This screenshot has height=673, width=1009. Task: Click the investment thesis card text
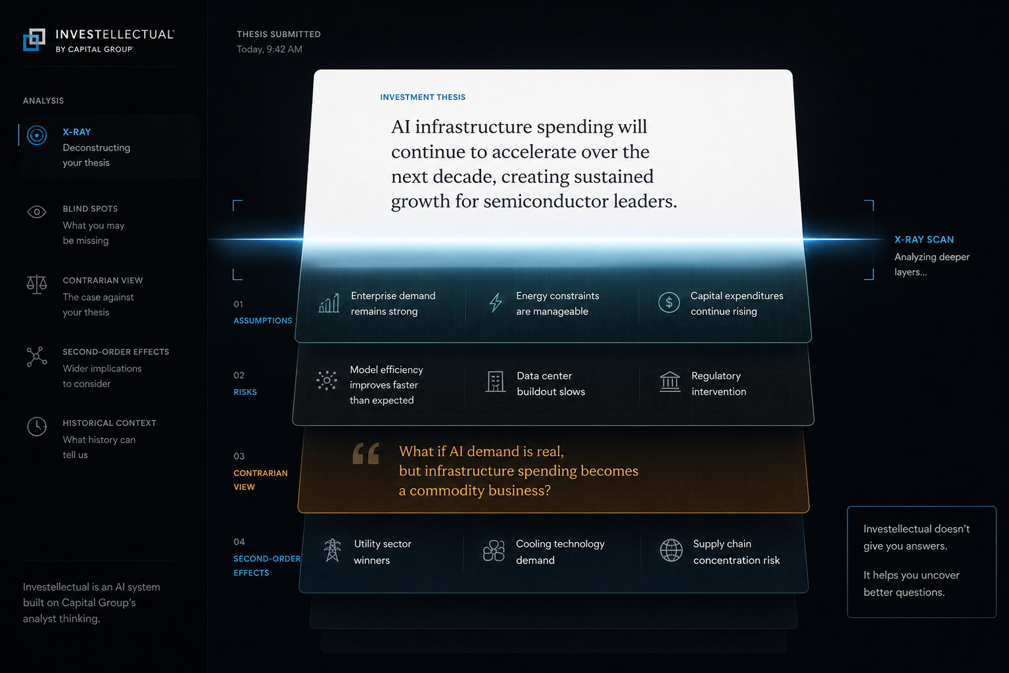[x=534, y=164]
